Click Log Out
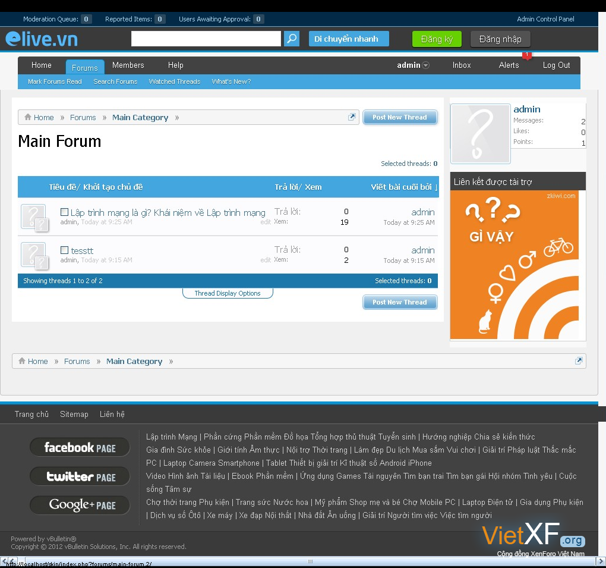This screenshot has width=606, height=568. click(x=556, y=65)
